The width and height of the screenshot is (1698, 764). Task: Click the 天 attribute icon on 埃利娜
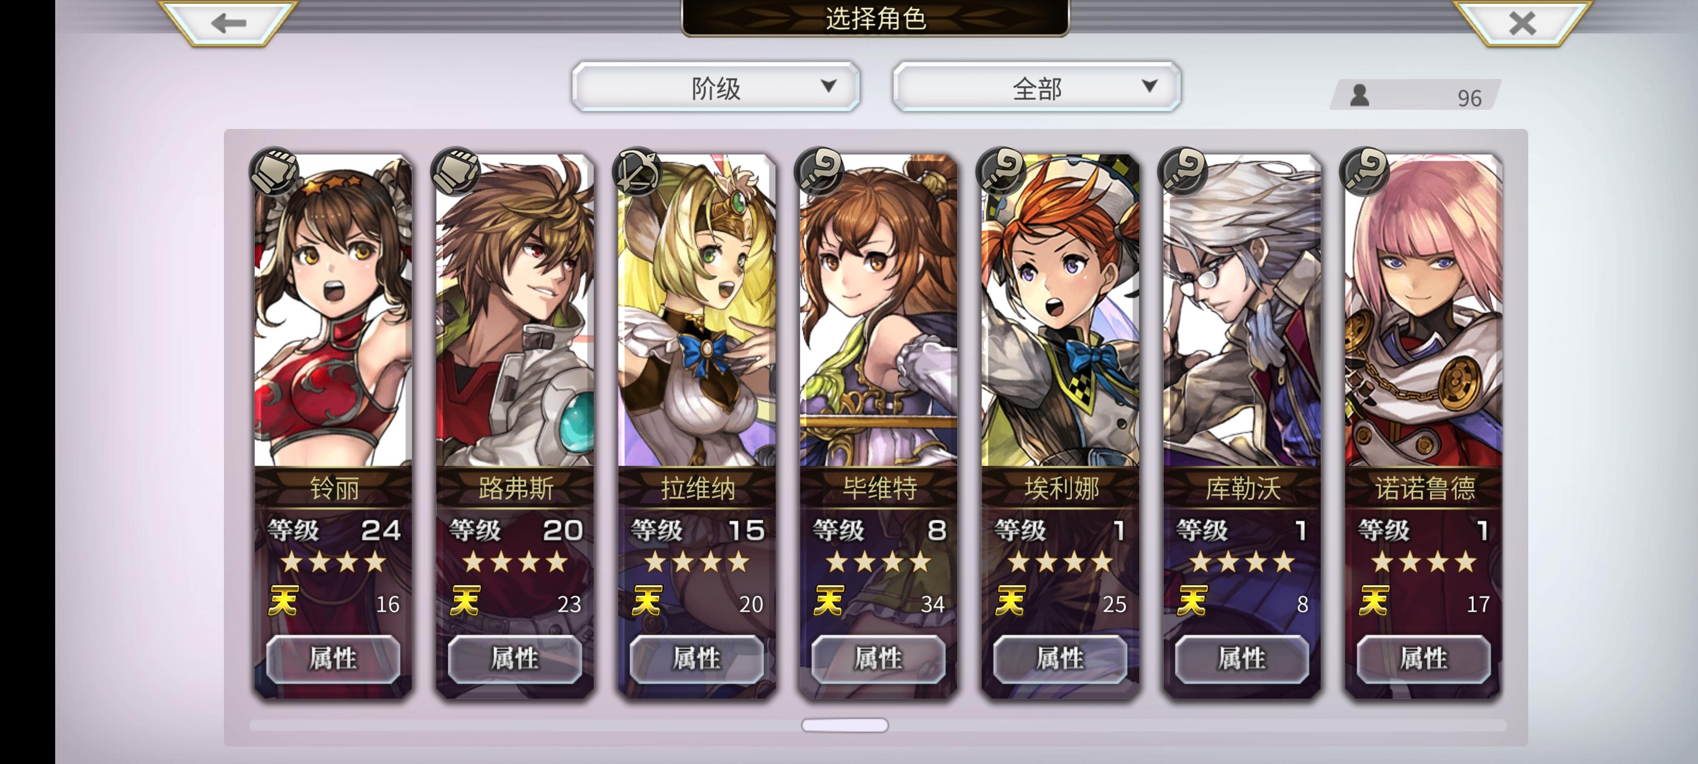1010,601
